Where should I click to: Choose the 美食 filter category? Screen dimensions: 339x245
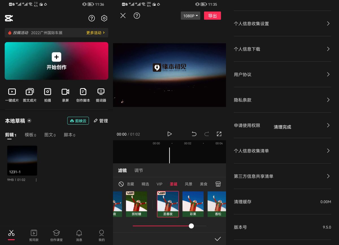click(204, 184)
